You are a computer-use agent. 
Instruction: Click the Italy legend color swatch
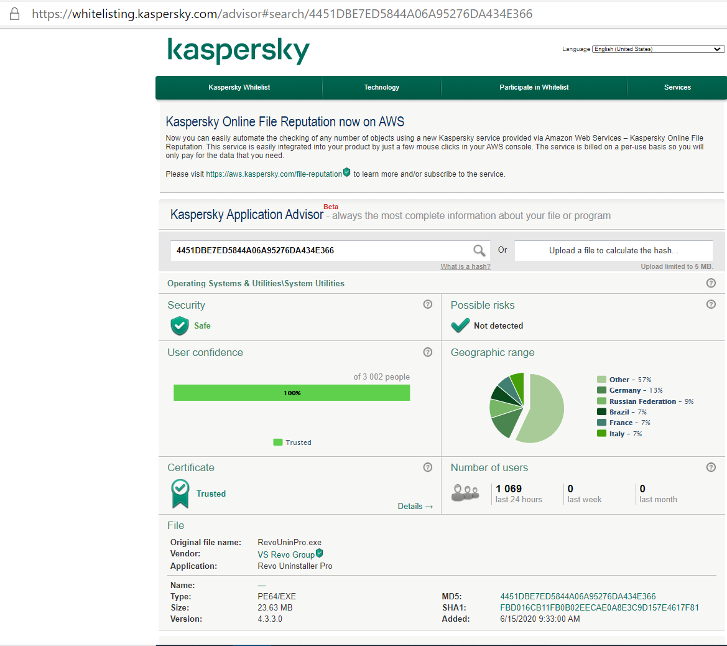coord(602,433)
